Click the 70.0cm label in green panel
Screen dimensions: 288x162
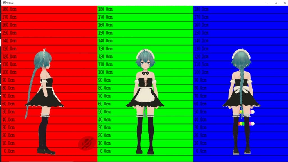point(104,96)
